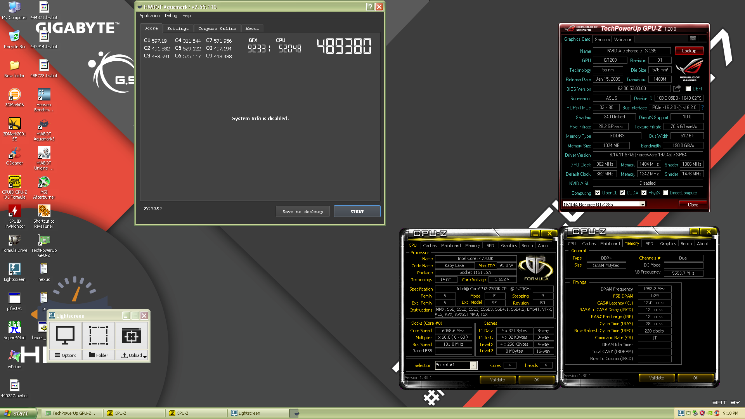The width and height of the screenshot is (745, 419).
Task: Open the Sensors tab in GPU-Z
Action: 602,39
